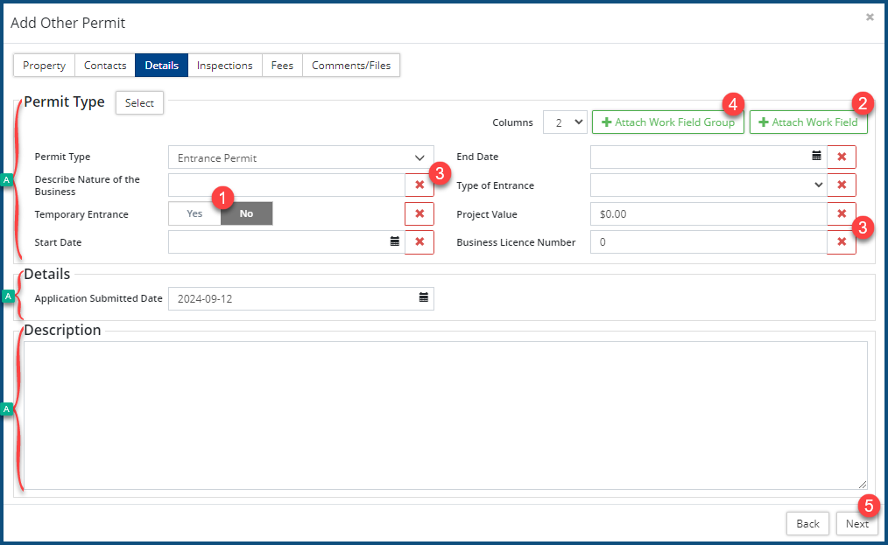Open calendar for Application Submitted Date
This screenshot has width=888, height=545.
(424, 298)
